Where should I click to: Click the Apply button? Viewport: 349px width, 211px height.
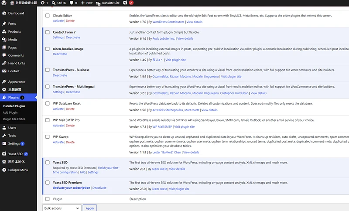[90, 208]
